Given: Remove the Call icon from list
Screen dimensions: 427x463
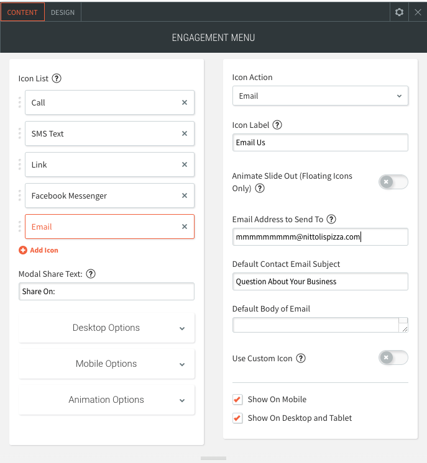Looking at the screenshot, I should click(185, 103).
